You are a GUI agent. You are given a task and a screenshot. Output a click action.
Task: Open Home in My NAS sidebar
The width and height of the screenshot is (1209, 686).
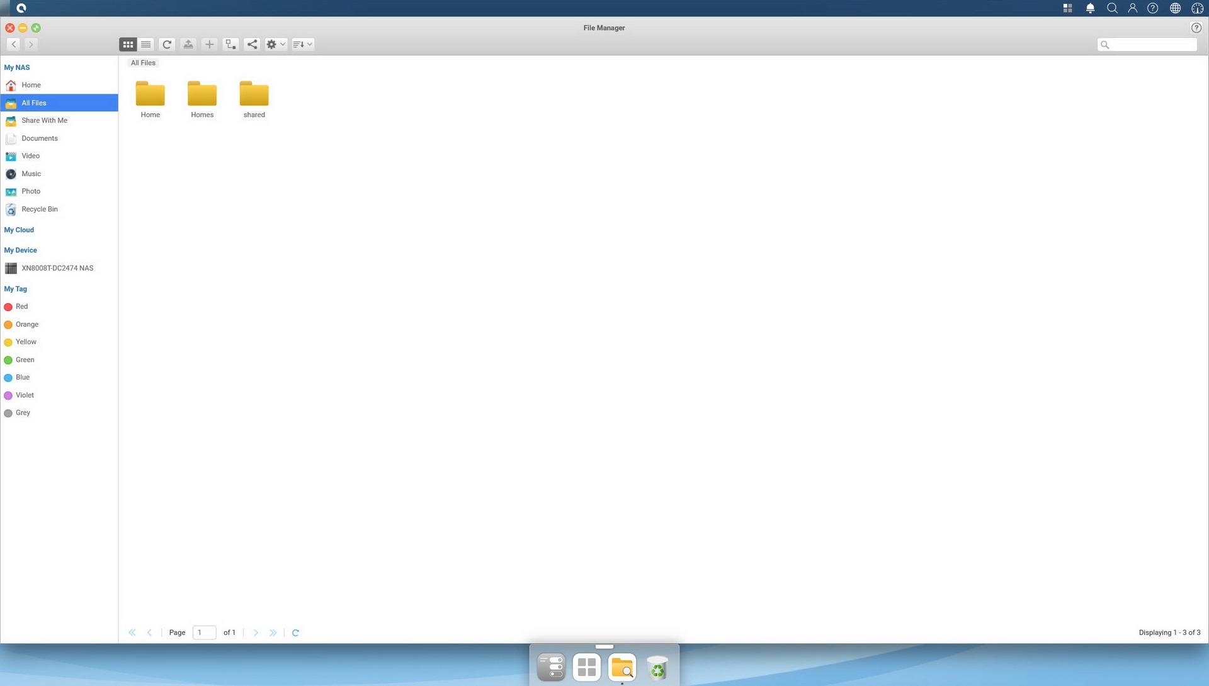pyautogui.click(x=59, y=85)
